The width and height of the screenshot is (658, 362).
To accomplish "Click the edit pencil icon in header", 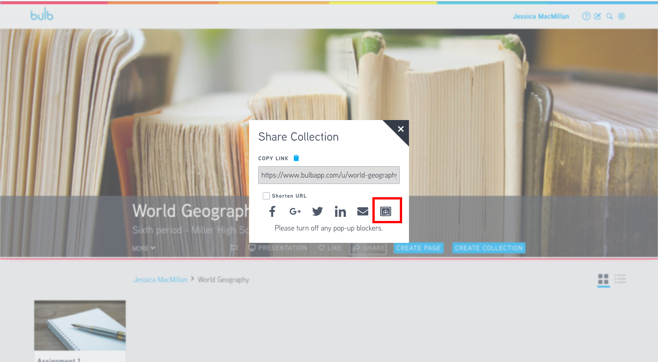I will pyautogui.click(x=598, y=16).
